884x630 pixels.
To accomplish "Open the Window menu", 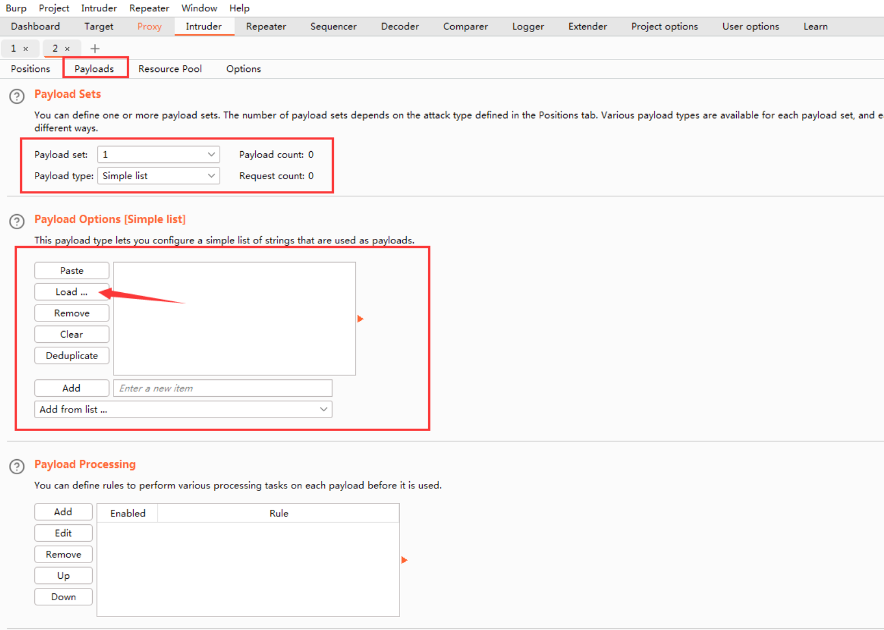I will click(199, 8).
